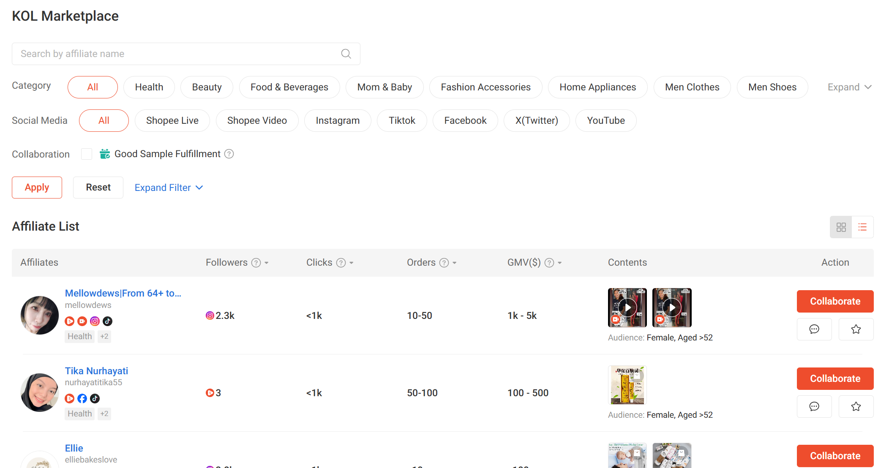Filter category by Home Appliances

point(598,87)
